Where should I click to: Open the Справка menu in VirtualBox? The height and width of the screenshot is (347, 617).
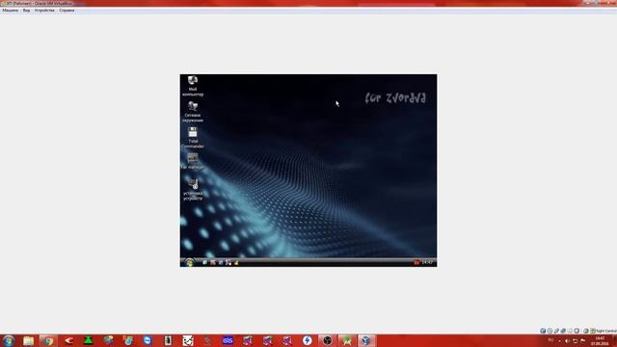[67, 11]
